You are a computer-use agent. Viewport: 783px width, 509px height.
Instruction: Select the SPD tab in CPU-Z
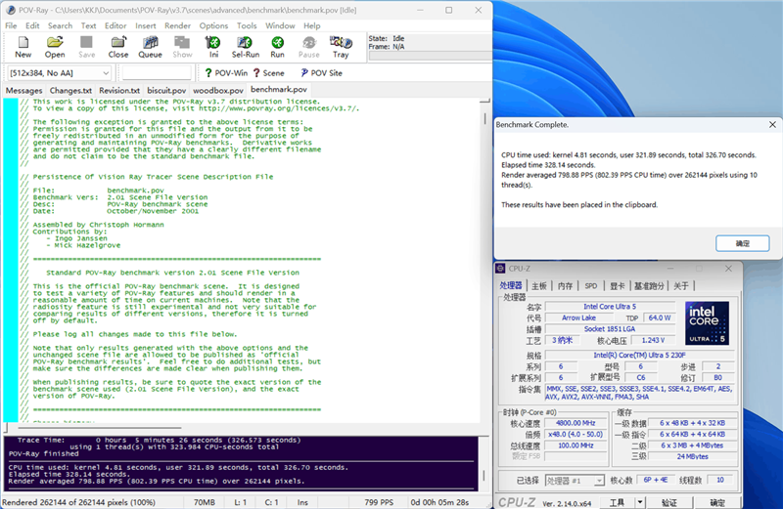pyautogui.click(x=590, y=286)
